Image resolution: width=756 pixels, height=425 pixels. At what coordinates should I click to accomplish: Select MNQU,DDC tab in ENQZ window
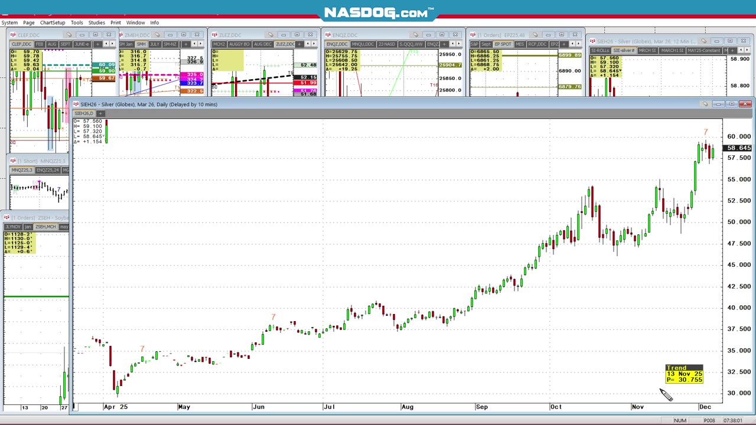[363, 44]
